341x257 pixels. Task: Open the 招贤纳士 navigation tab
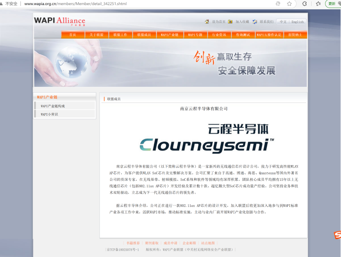pos(295,35)
